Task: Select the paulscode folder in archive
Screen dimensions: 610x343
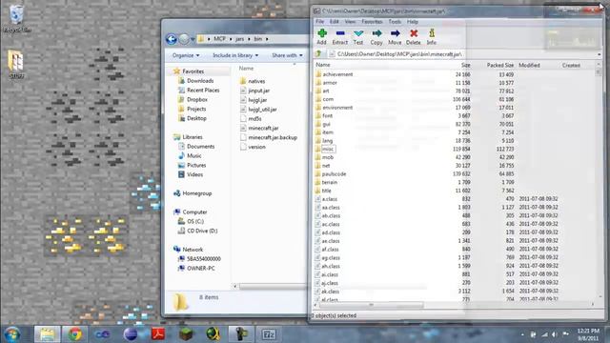Action: click(334, 173)
